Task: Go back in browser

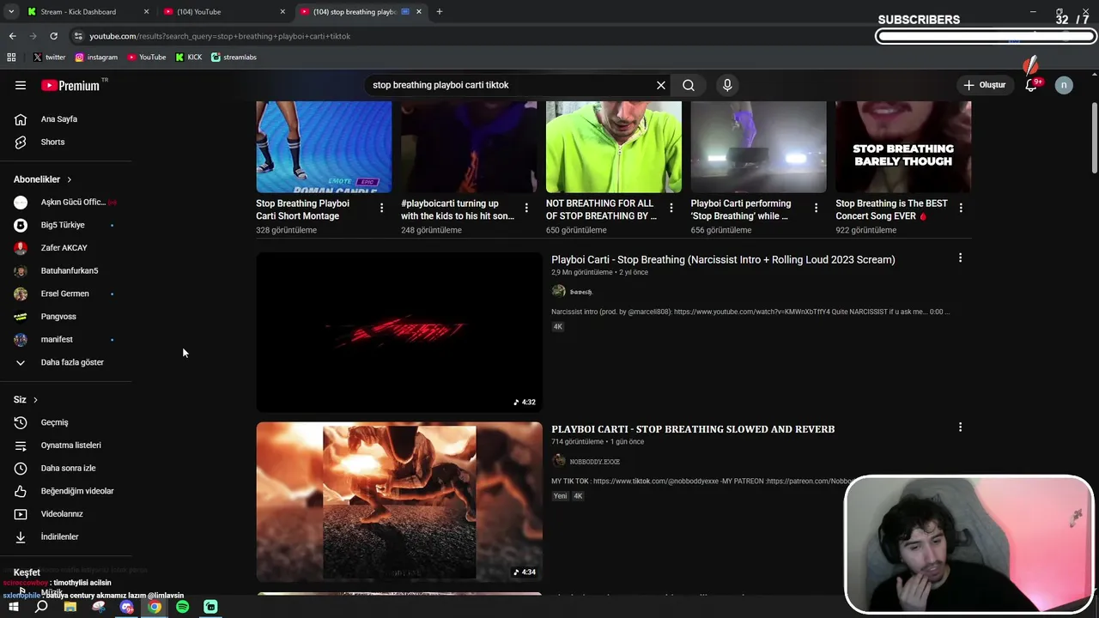Action: (12, 36)
